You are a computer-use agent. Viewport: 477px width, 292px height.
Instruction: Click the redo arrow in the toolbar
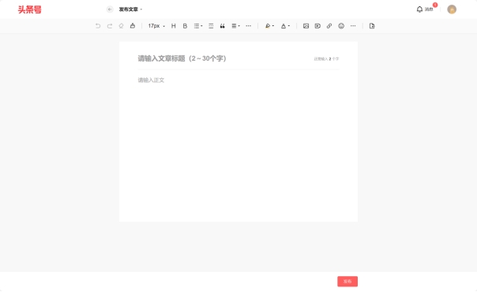(110, 26)
